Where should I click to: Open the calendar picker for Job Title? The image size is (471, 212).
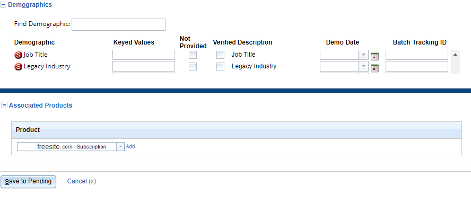(375, 56)
